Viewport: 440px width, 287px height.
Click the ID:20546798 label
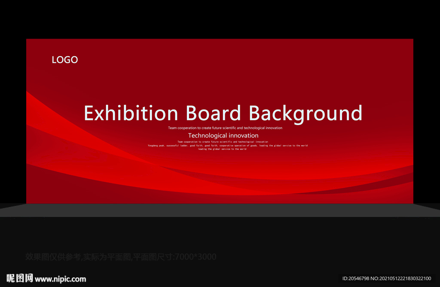point(355,278)
